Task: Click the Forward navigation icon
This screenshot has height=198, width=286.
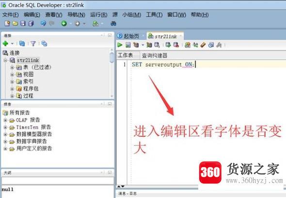Action: tap(78, 24)
